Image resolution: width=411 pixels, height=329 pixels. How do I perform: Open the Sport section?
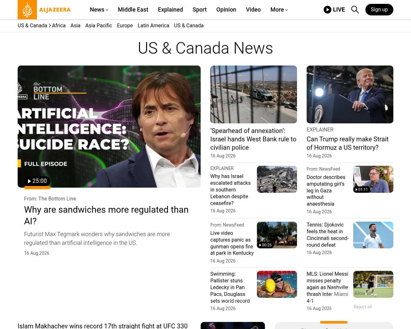[x=200, y=10]
